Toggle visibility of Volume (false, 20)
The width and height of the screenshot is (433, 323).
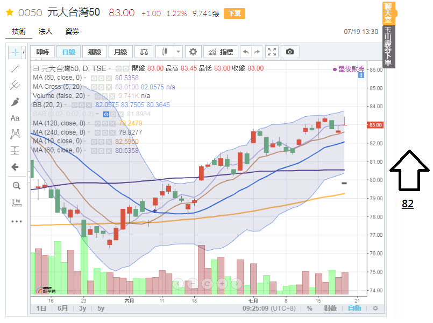(x=97, y=96)
